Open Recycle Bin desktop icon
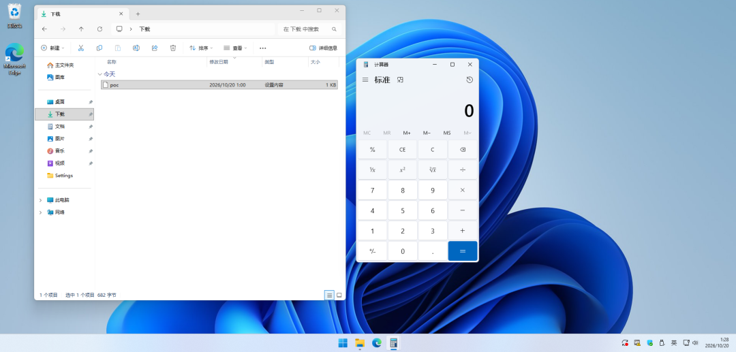 pos(14,16)
